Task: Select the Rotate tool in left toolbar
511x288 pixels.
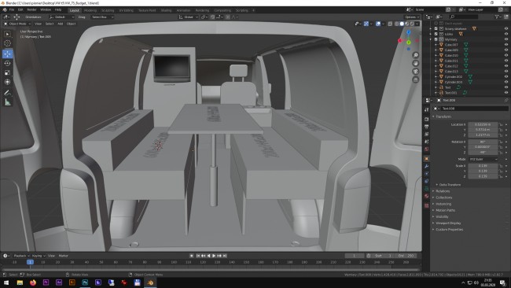Action: click(x=8, y=63)
